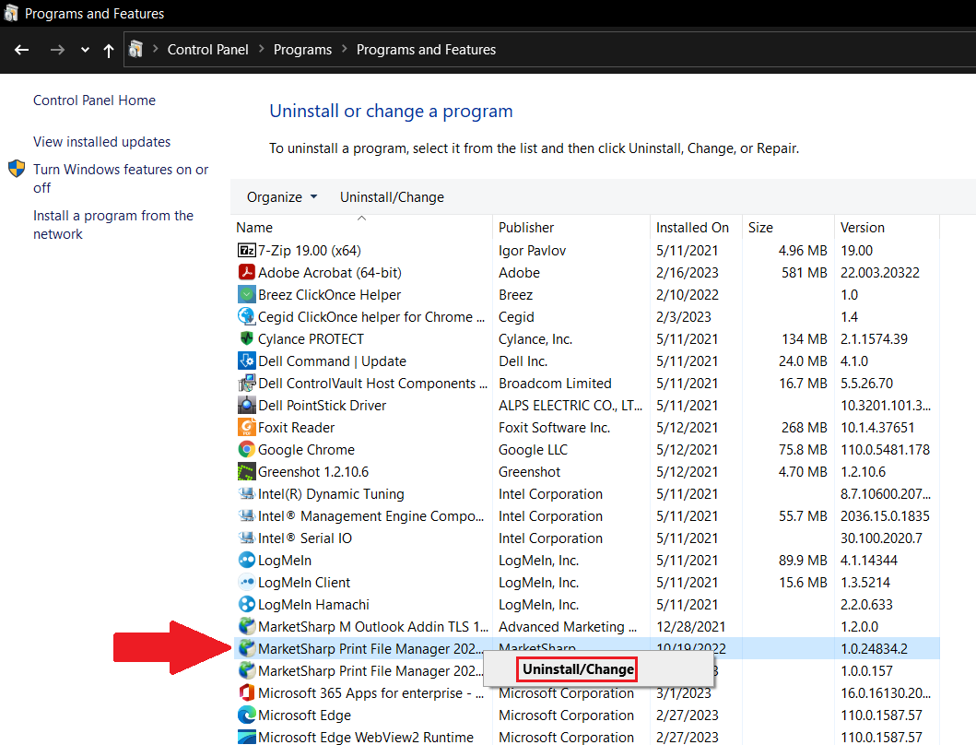Open the Control Panel Home link
Image resolution: width=976 pixels, height=745 pixels.
95,101
